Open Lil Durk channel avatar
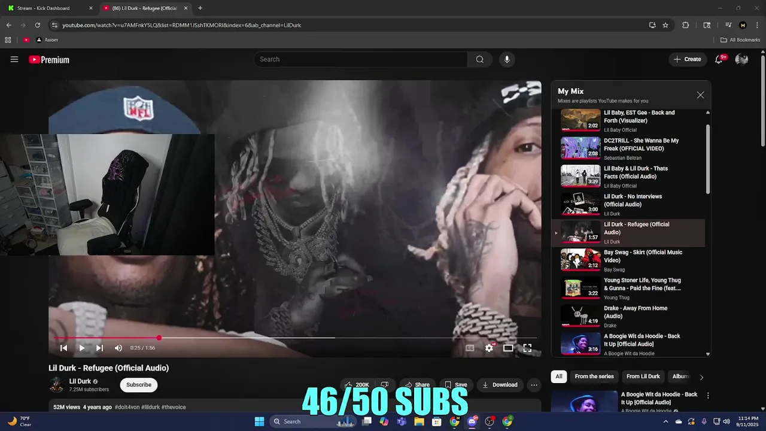 [x=57, y=385]
